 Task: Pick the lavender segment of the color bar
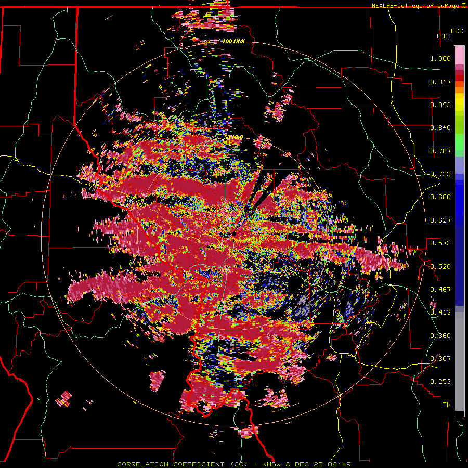(x=459, y=165)
